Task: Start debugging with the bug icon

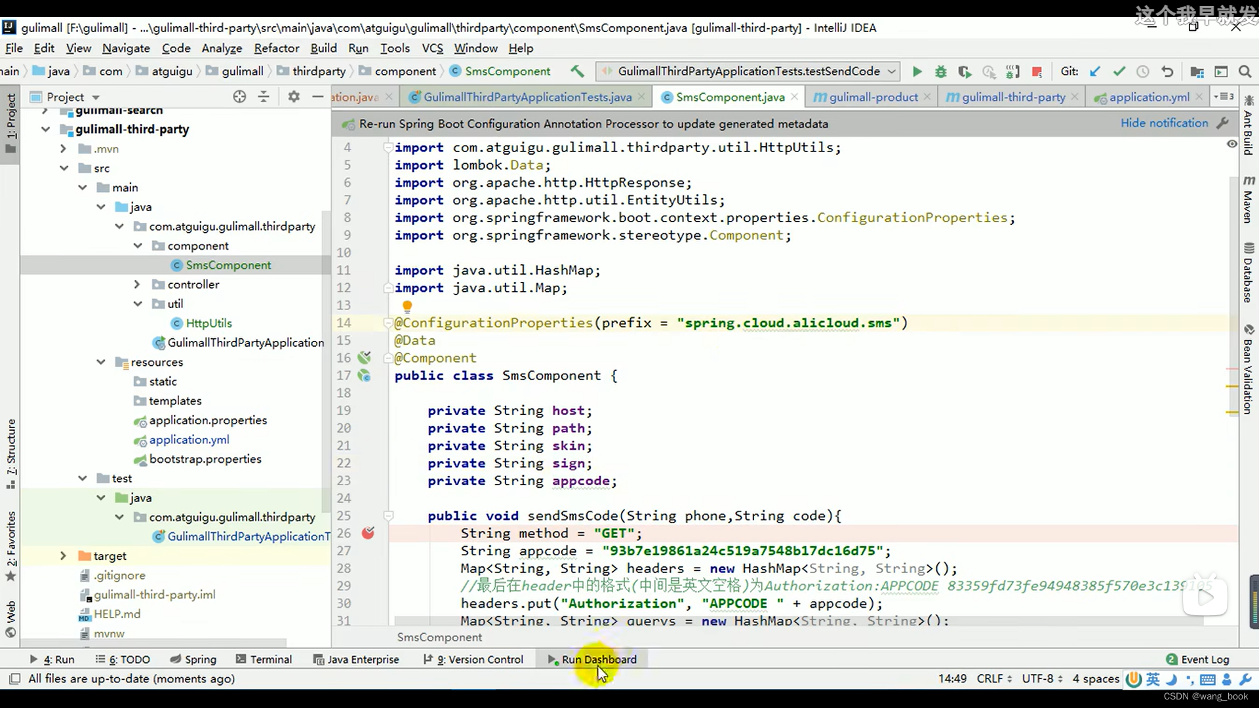Action: (x=940, y=71)
